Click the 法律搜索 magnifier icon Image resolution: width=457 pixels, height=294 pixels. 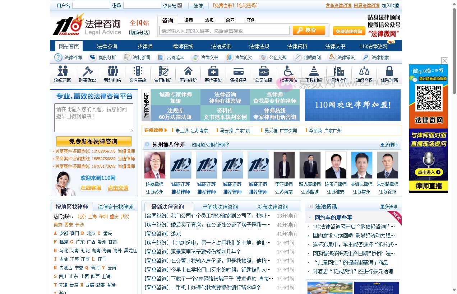365,57
